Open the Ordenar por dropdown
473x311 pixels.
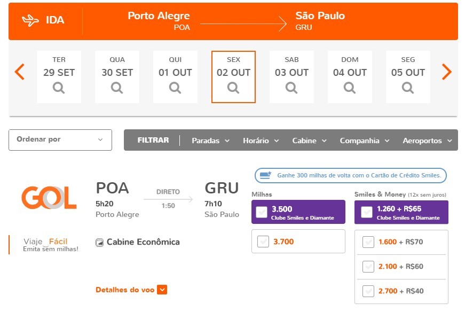(60, 139)
